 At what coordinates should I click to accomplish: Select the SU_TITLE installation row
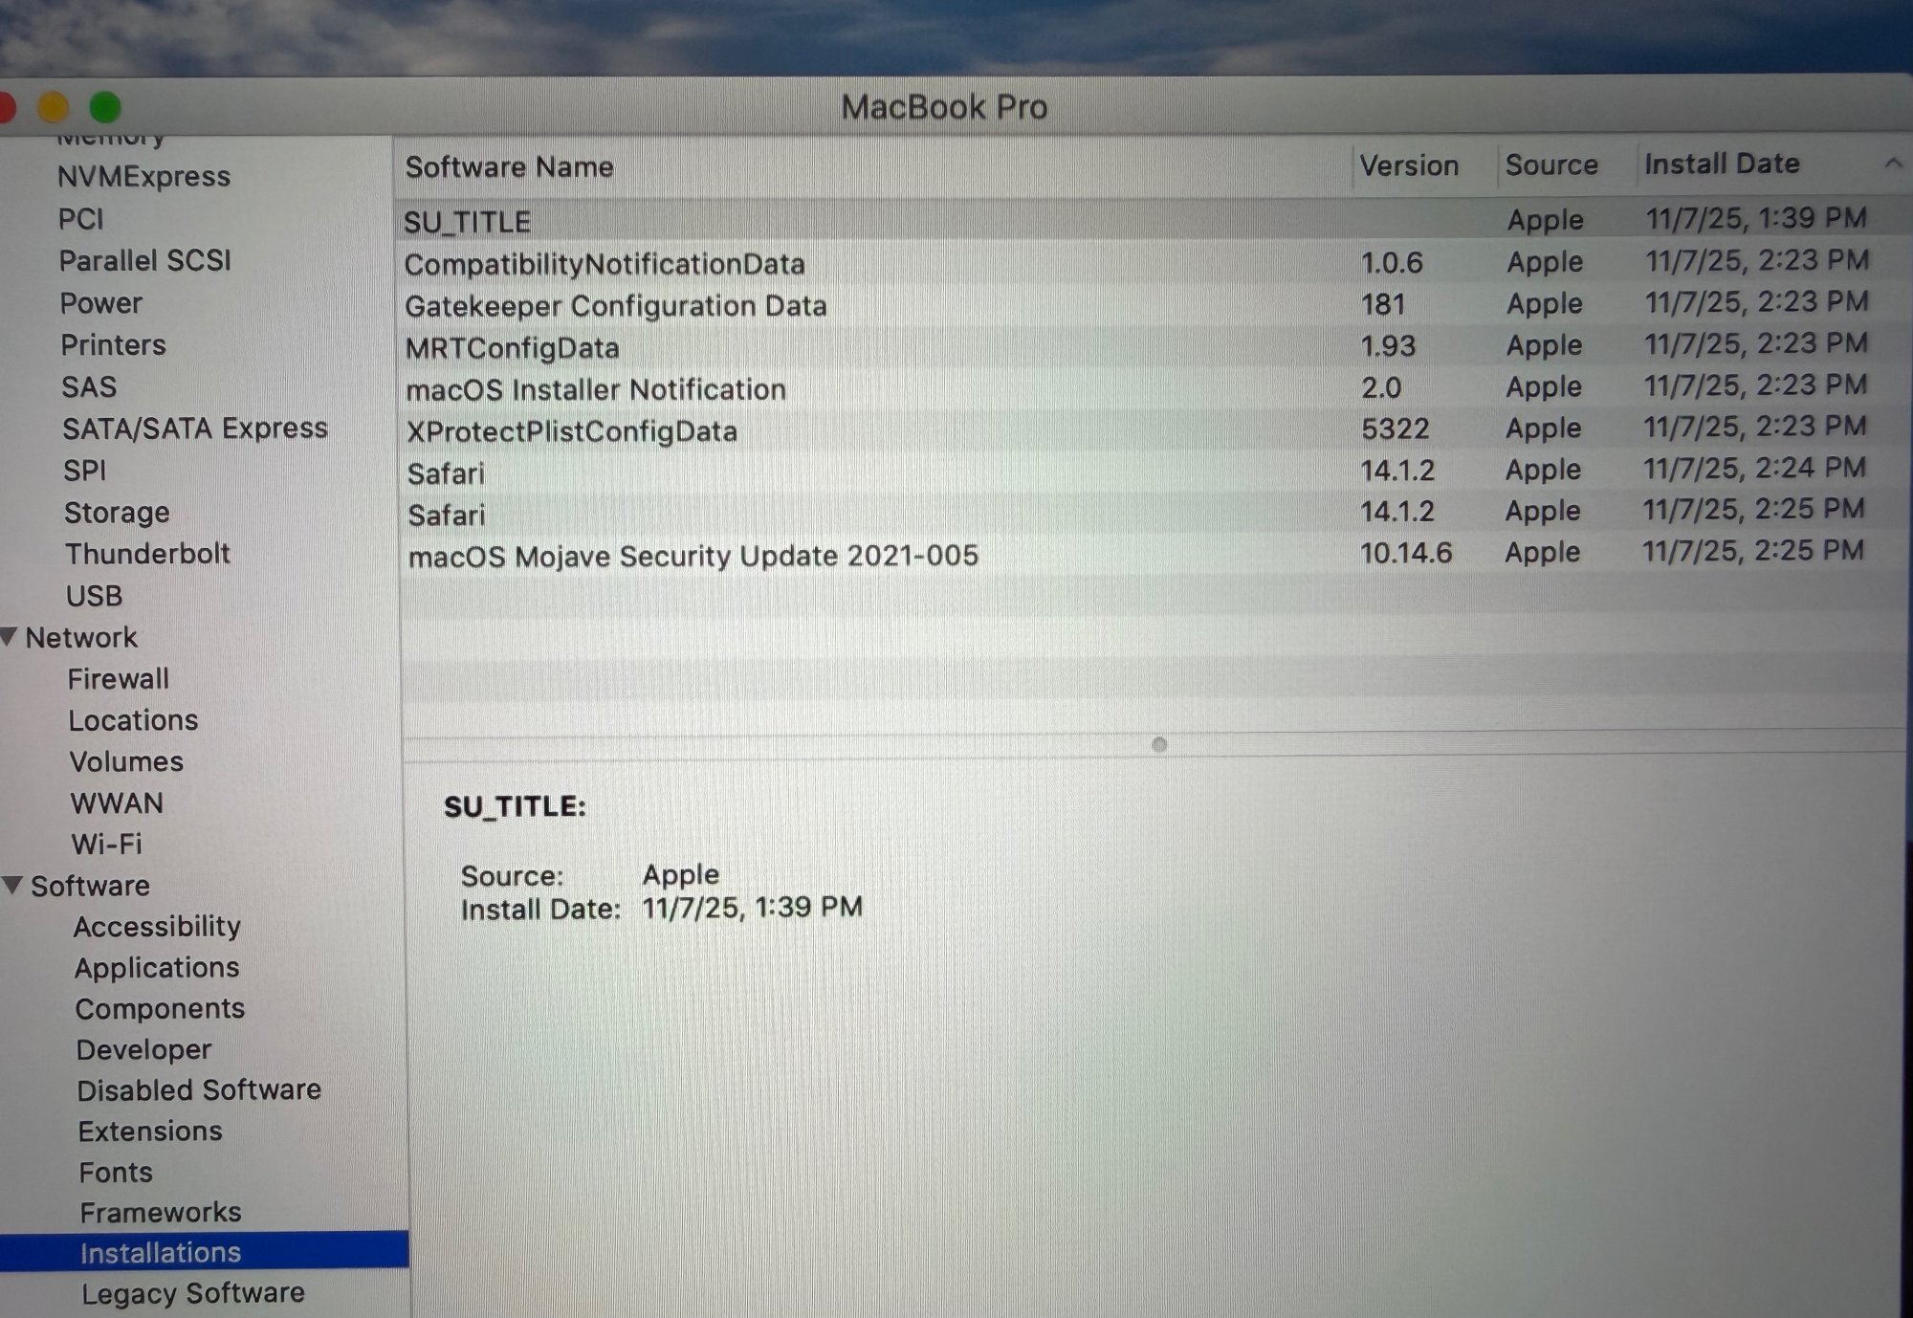[x=468, y=222]
